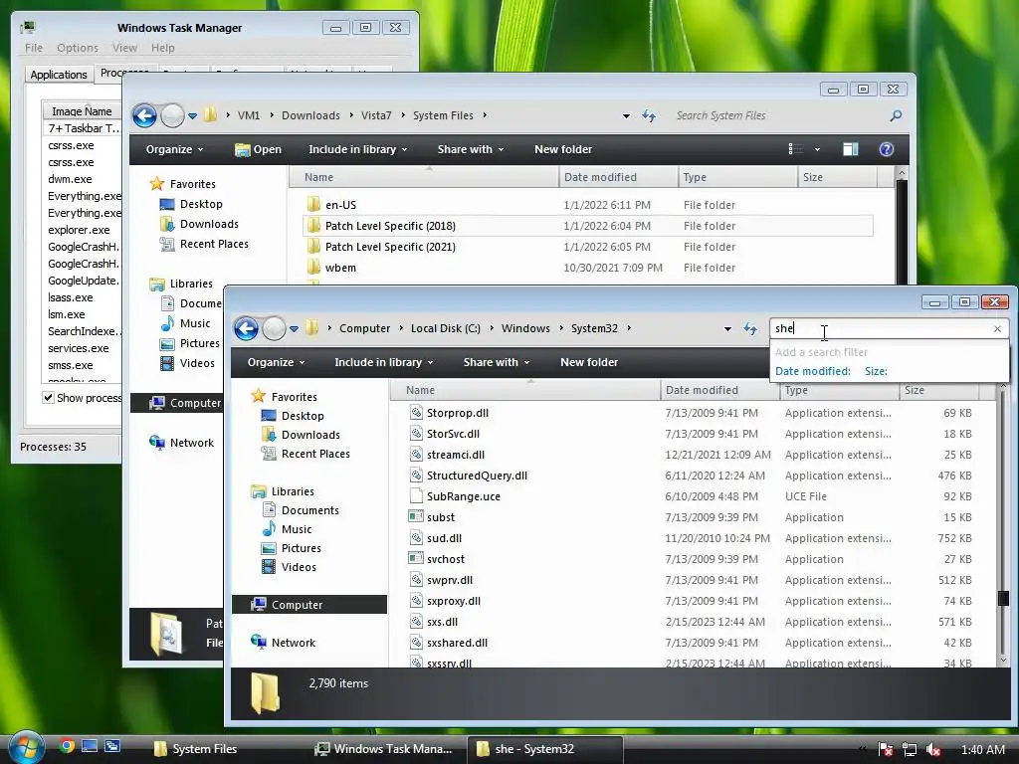Clear the 'she' search text with X
This screenshot has height=764, width=1019.
[x=997, y=328]
